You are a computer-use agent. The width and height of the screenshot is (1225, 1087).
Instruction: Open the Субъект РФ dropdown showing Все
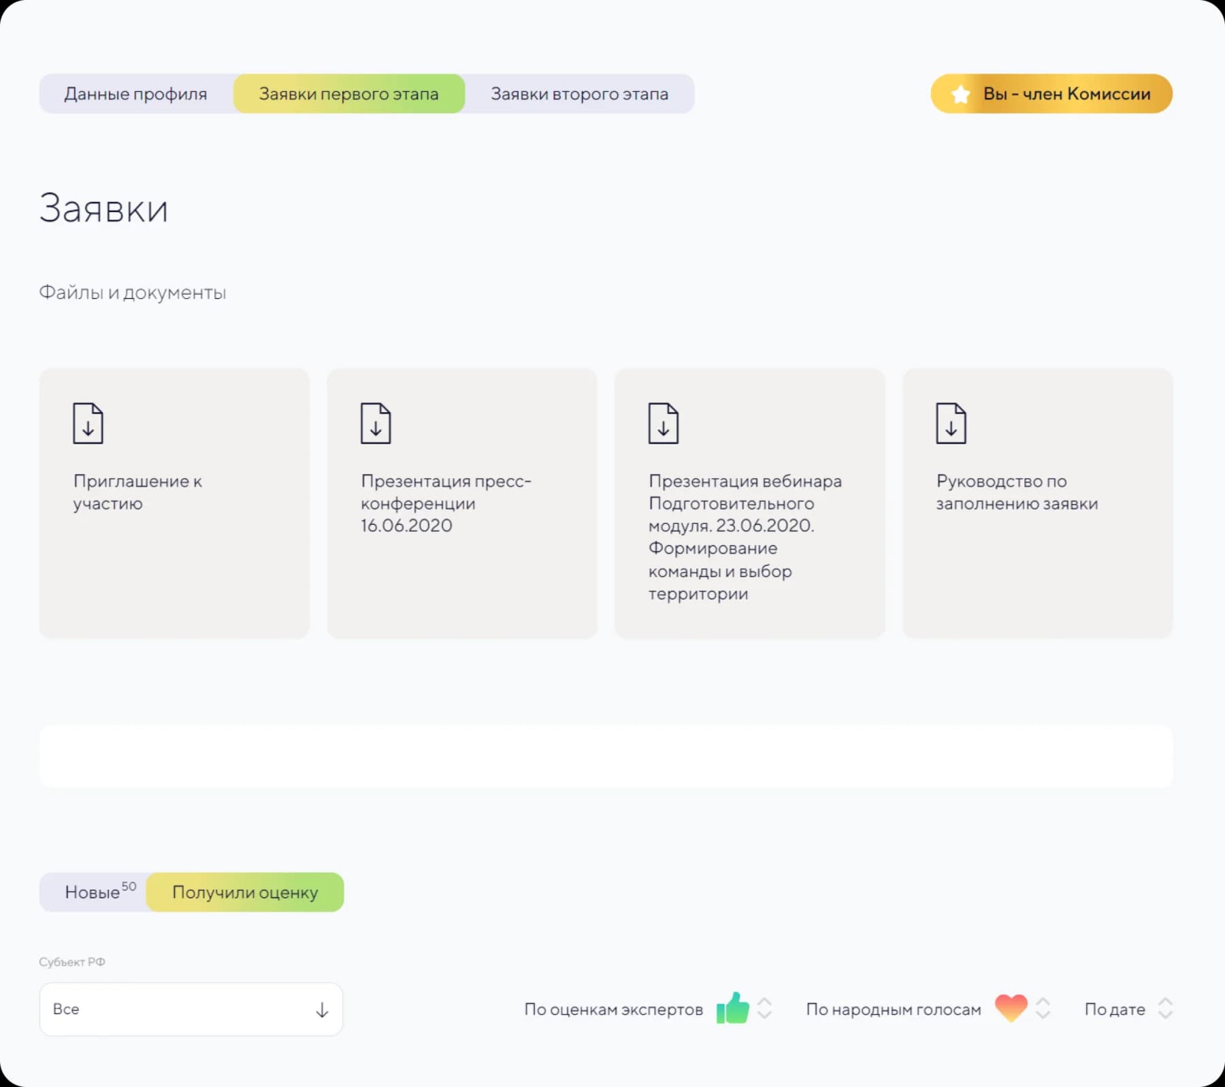(x=191, y=1009)
